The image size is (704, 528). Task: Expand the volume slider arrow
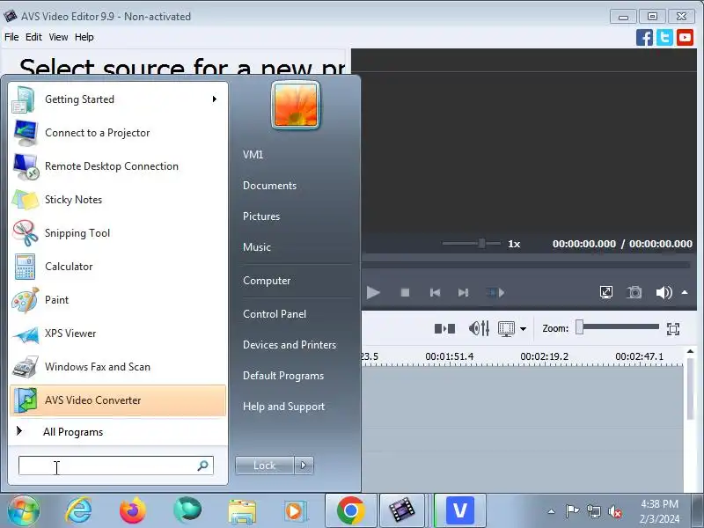(x=685, y=292)
